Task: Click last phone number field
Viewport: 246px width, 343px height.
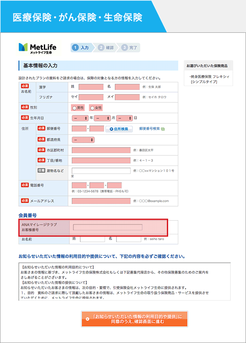Action: click(x=114, y=185)
